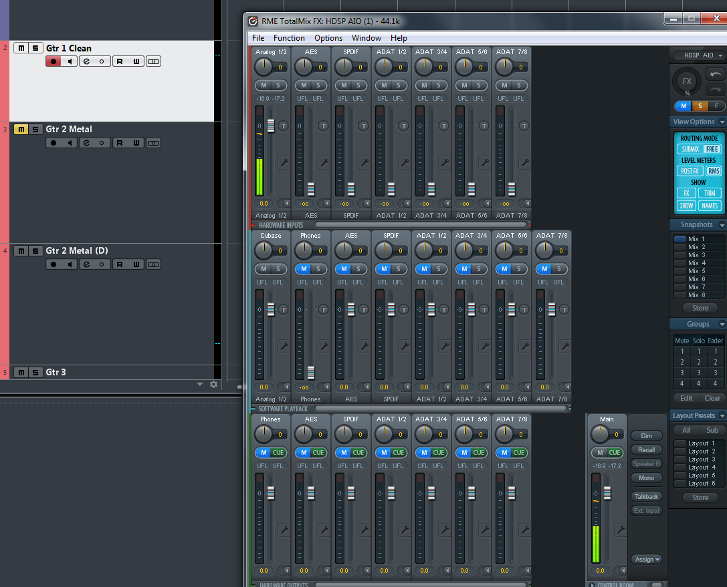Toggle global Mute M button in right panel
This screenshot has height=587, width=727.
684,106
